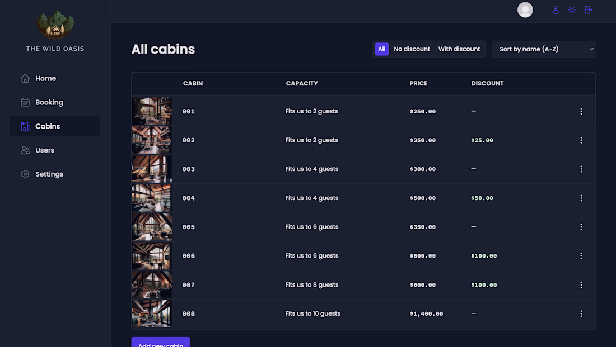Click the Add new cabin button
The width and height of the screenshot is (616, 347).
pyautogui.click(x=161, y=342)
